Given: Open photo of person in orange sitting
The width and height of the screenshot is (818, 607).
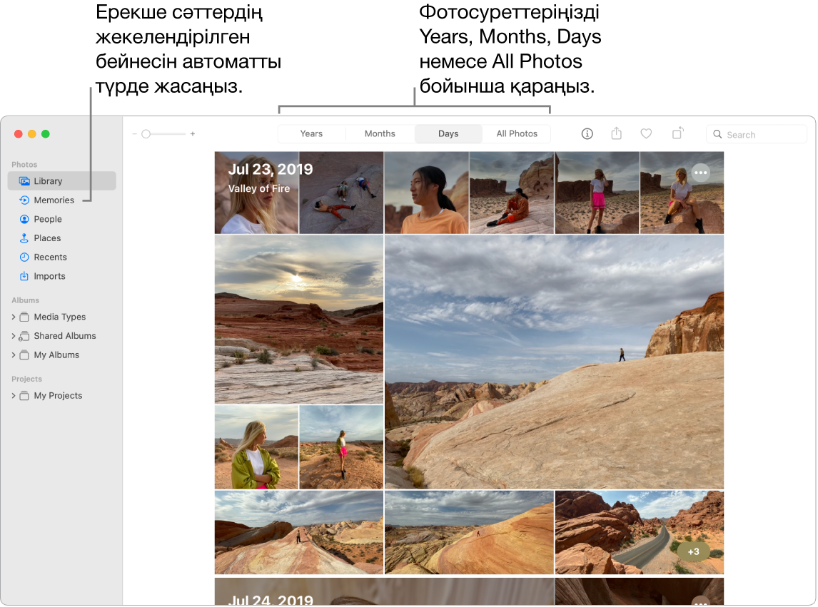Looking at the screenshot, I should point(511,193).
